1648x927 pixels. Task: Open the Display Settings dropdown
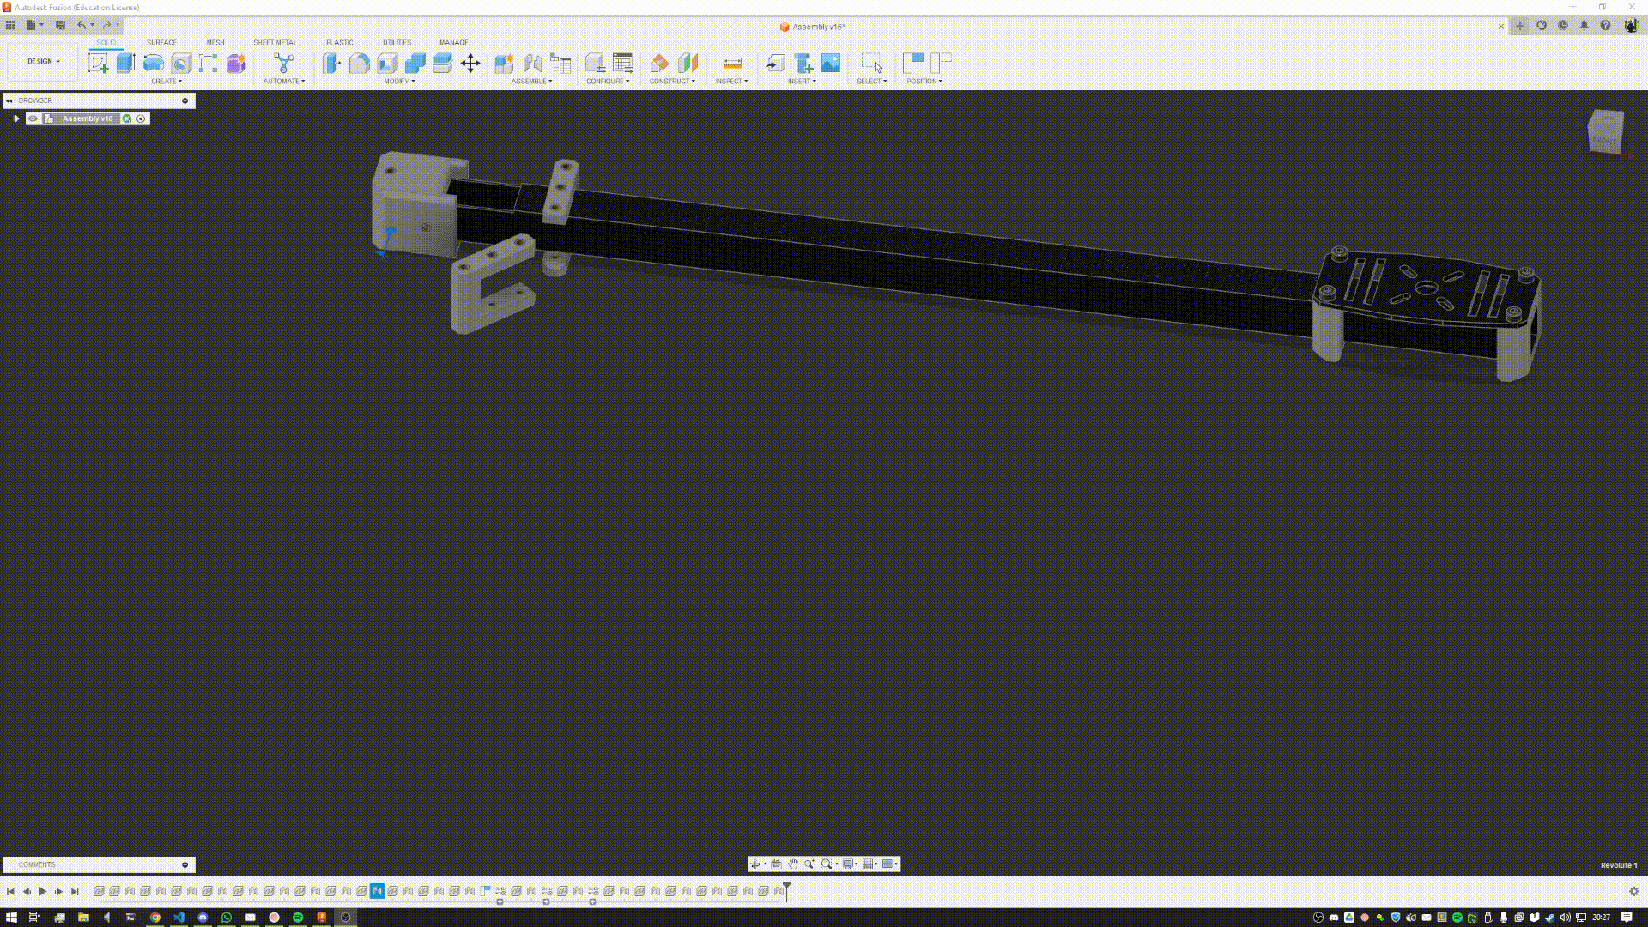click(x=848, y=864)
